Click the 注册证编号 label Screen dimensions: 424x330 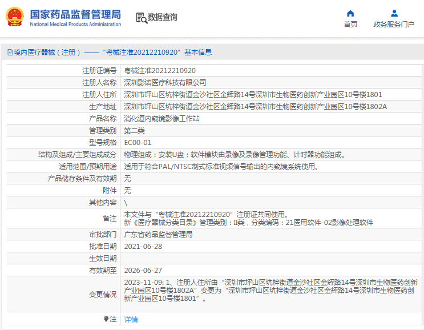click(99, 71)
